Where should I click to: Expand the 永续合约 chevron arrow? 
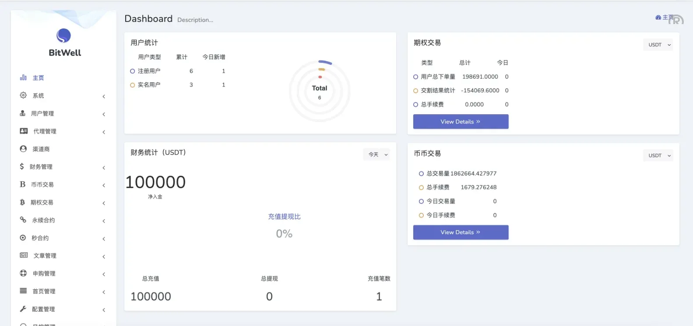[x=104, y=221]
